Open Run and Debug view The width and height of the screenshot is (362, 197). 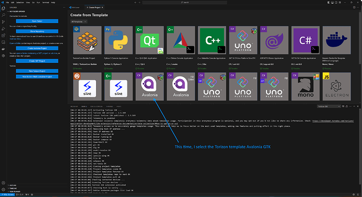3,29
